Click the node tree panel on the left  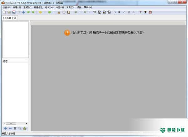pyautogui.click(x=15, y=40)
